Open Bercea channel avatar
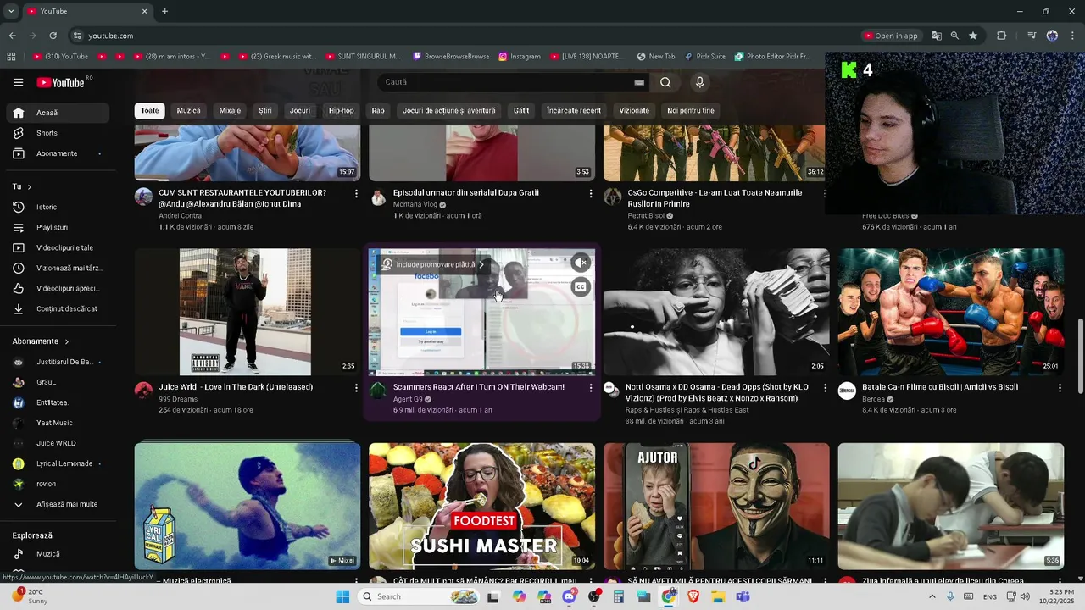Viewport: 1085px width, 610px height. coord(847,391)
